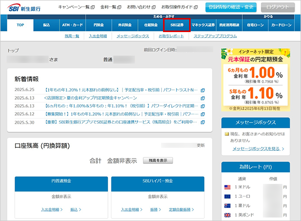Click the SBIハイパー預金 card header

158,184
